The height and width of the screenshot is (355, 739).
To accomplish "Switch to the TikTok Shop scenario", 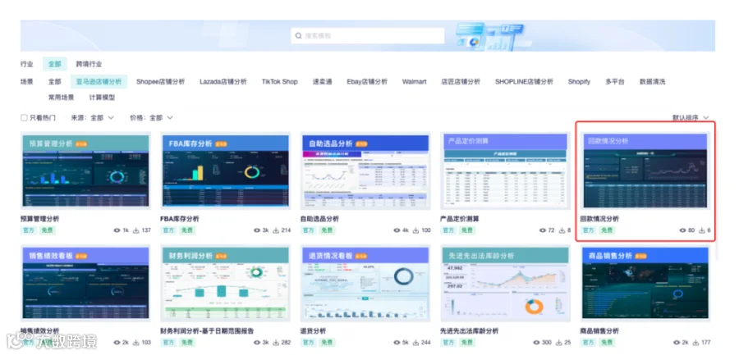I will [x=279, y=81].
